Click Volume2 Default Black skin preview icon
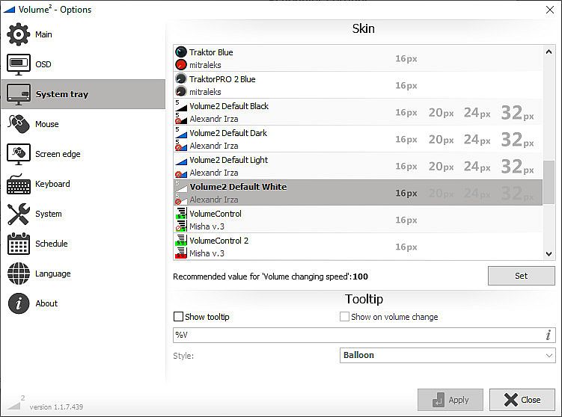Image resolution: width=562 pixels, height=417 pixels. 181,106
